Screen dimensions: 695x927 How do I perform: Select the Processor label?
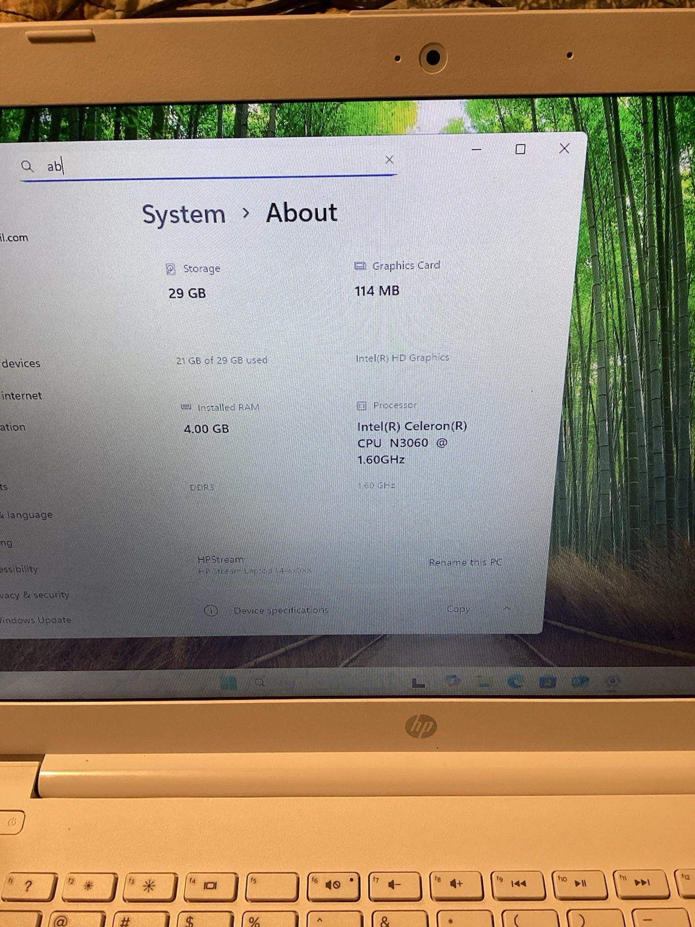394,405
